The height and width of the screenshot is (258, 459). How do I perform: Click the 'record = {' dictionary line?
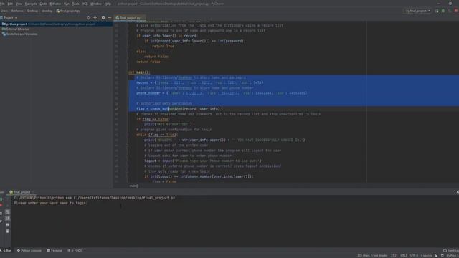point(199,83)
